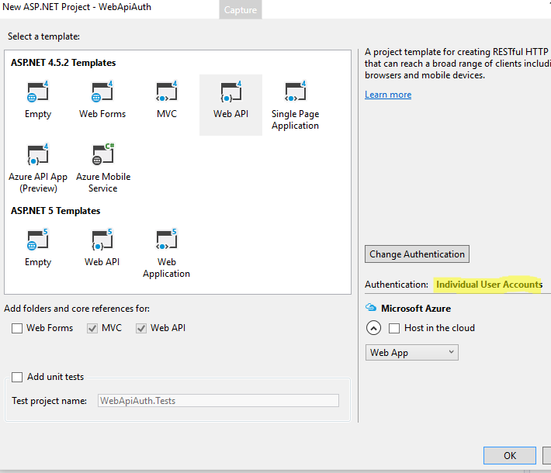551x473 pixels.
Task: Click the Add folders and core references label
Action: pos(77,309)
